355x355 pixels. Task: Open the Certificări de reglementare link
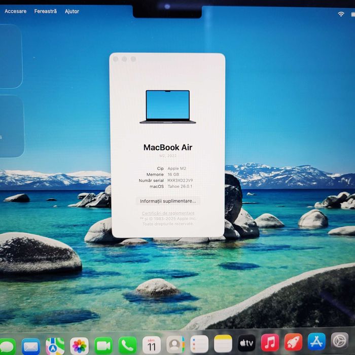[168, 213]
